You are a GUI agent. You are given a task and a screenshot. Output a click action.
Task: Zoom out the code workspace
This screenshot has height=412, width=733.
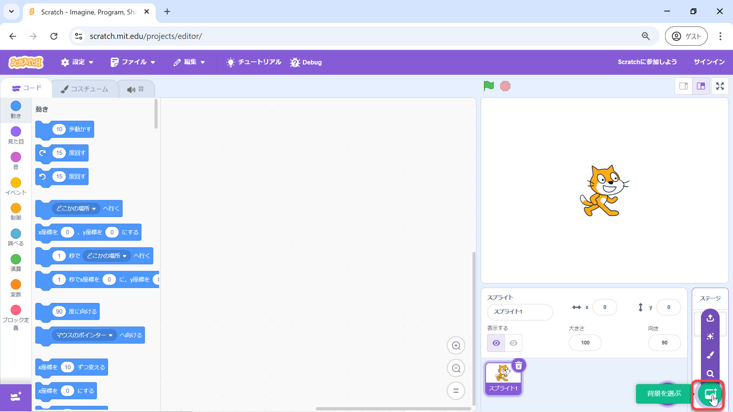point(456,368)
